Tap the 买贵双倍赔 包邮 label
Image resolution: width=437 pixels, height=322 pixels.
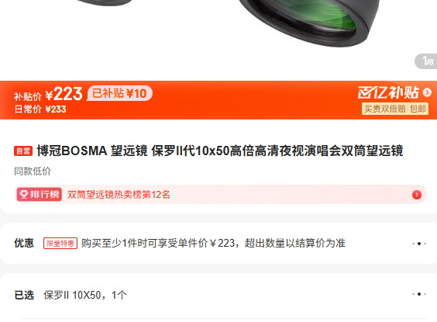point(395,109)
